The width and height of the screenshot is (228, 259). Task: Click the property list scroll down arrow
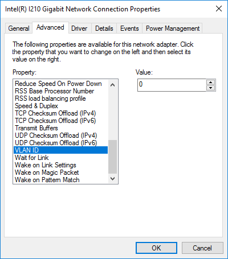(x=112, y=179)
